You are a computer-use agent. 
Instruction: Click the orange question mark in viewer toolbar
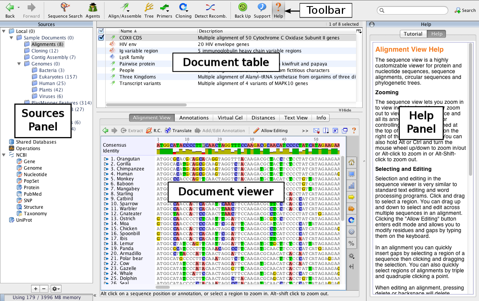[x=354, y=131]
